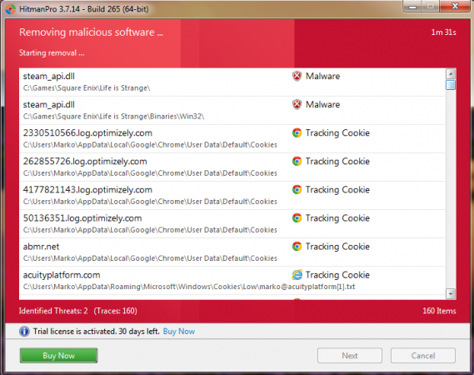Click the Chrome icon beside abmr.net

pyautogui.click(x=297, y=247)
